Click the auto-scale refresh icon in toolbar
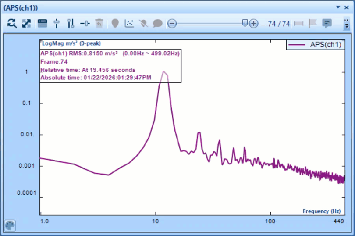355x236 pixels. 12,23
